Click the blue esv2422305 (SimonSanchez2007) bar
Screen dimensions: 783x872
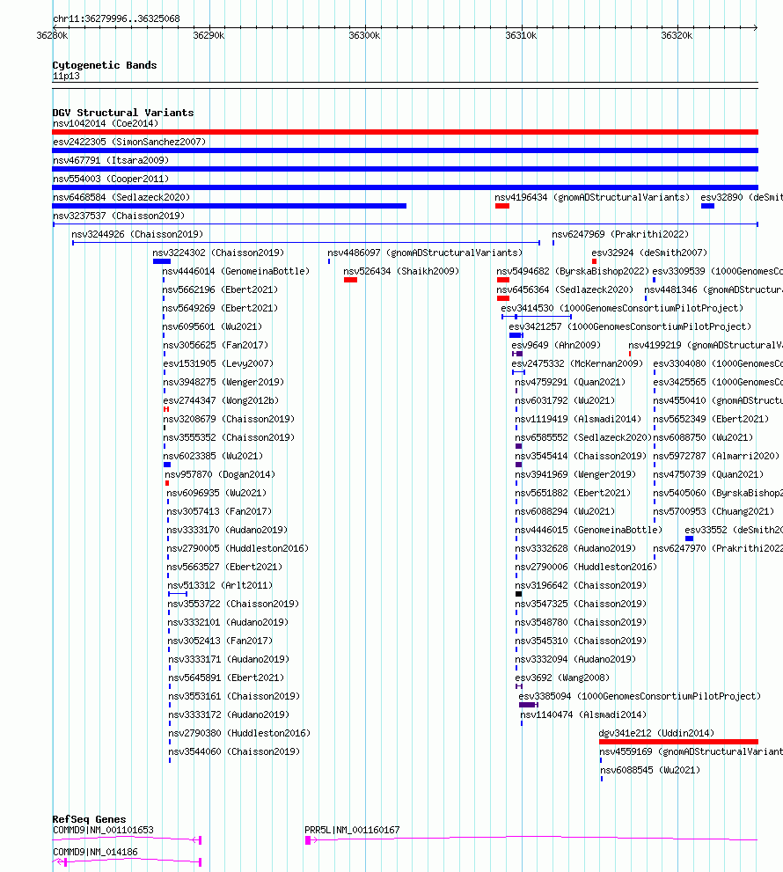click(405, 150)
